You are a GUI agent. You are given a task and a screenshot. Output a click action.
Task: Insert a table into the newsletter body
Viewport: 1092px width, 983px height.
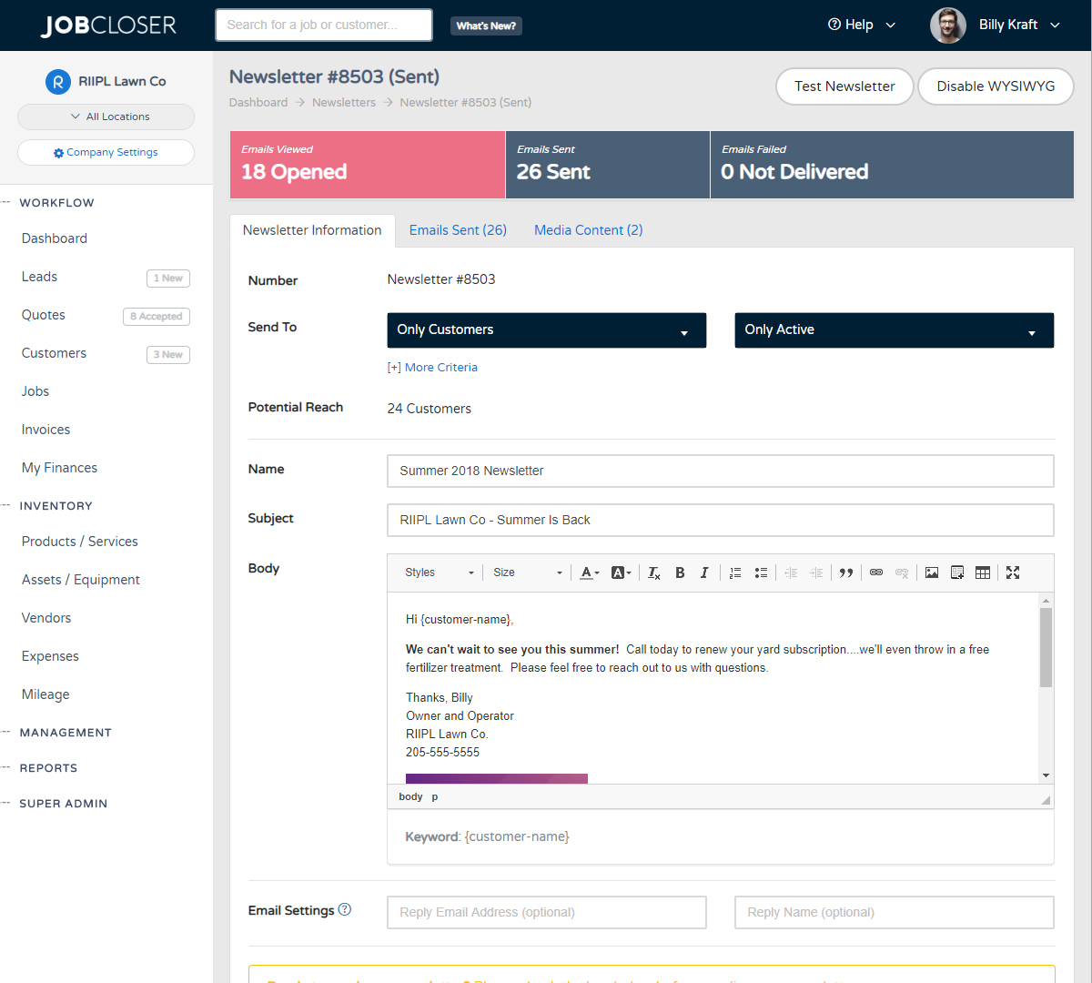pyautogui.click(x=983, y=573)
